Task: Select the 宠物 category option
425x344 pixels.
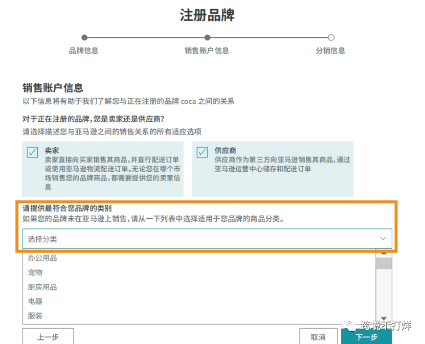Action: pyautogui.click(x=34, y=272)
